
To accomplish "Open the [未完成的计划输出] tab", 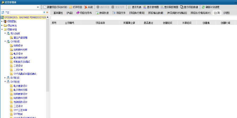I will 177,13.
